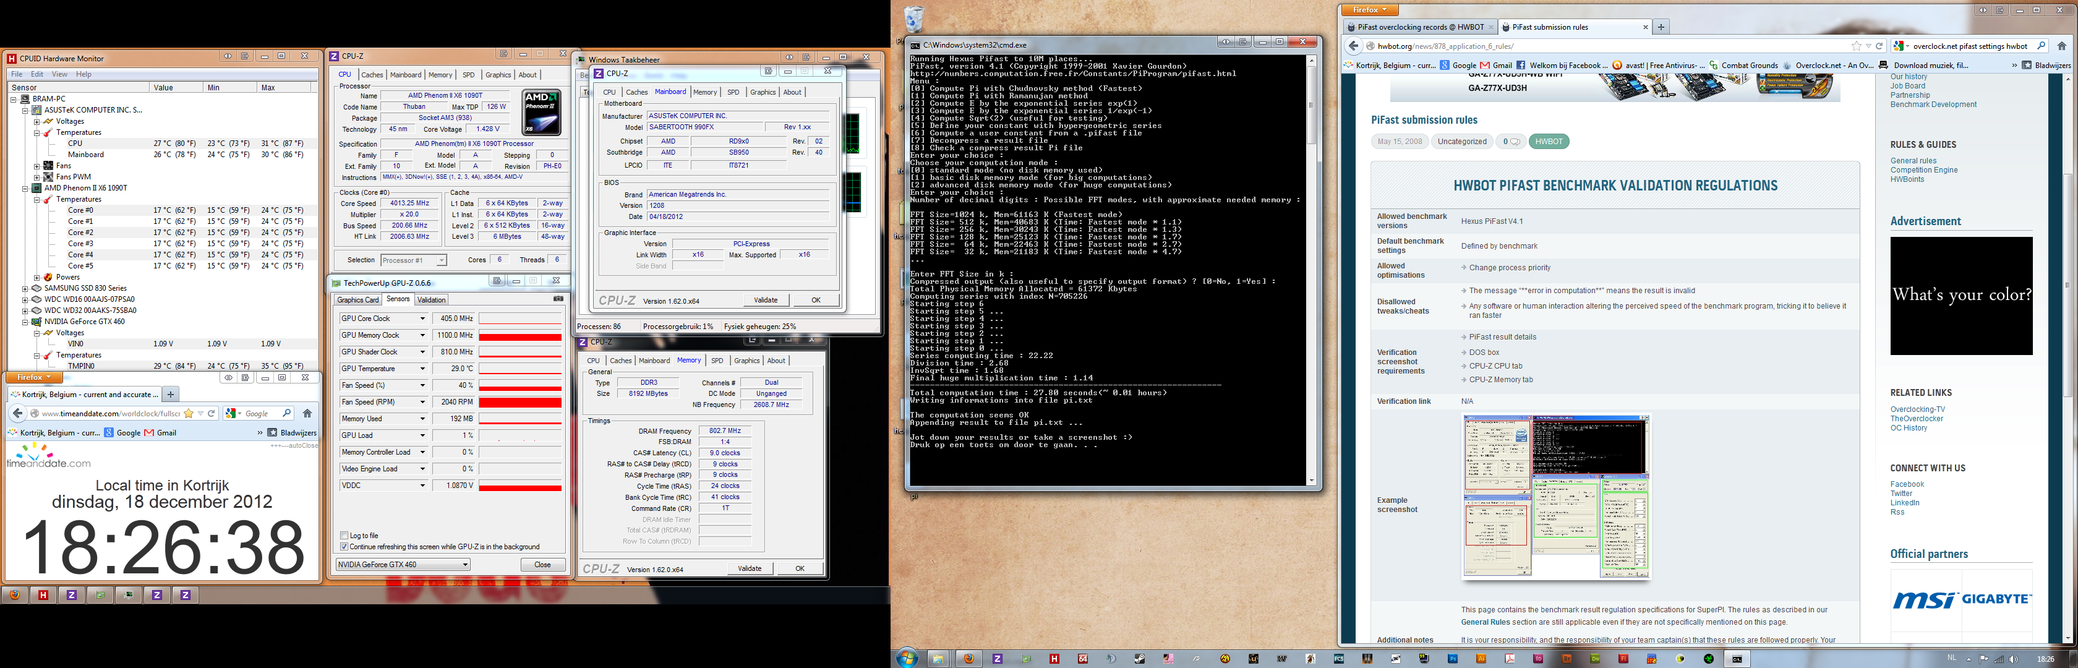Image resolution: width=2078 pixels, height=668 pixels.
Task: Open the Bladwijzers bookmarks menu in hwbot window
Action: pyautogui.click(x=2046, y=66)
